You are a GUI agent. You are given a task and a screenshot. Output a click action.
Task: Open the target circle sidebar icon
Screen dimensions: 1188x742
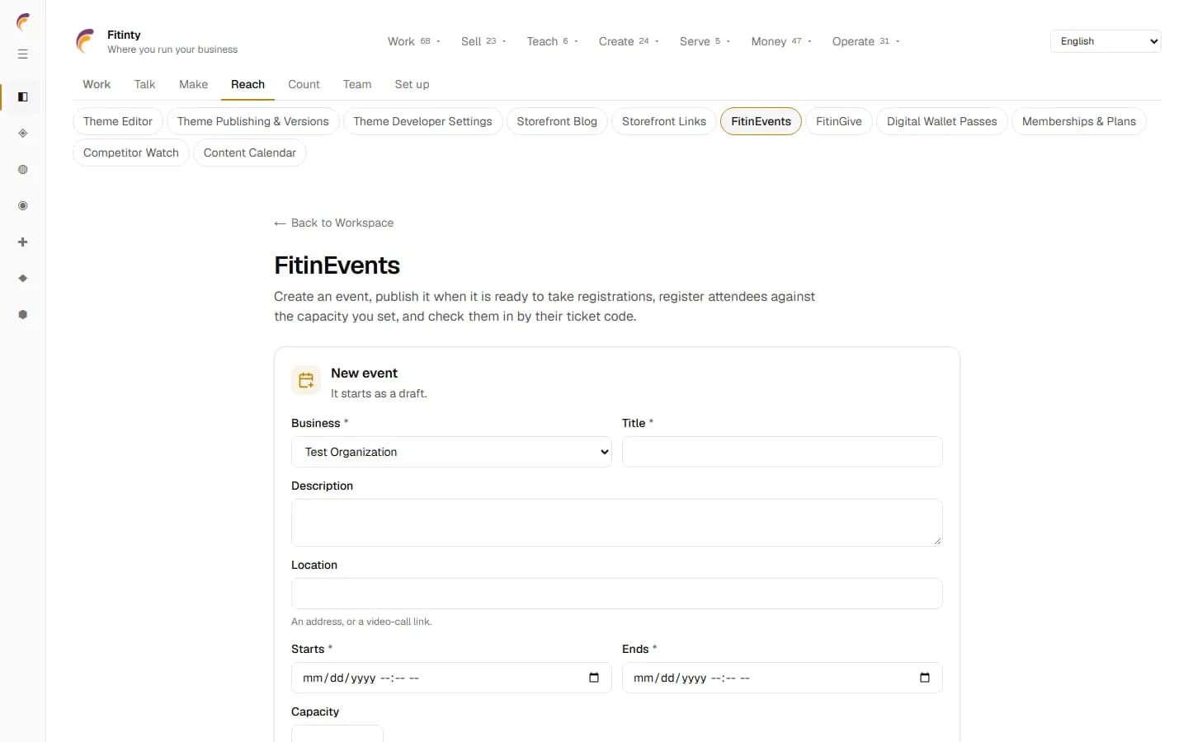point(23,206)
